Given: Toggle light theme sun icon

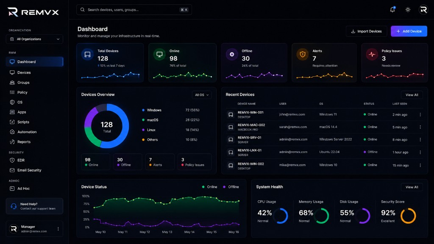Looking at the screenshot, I should click(x=408, y=10).
